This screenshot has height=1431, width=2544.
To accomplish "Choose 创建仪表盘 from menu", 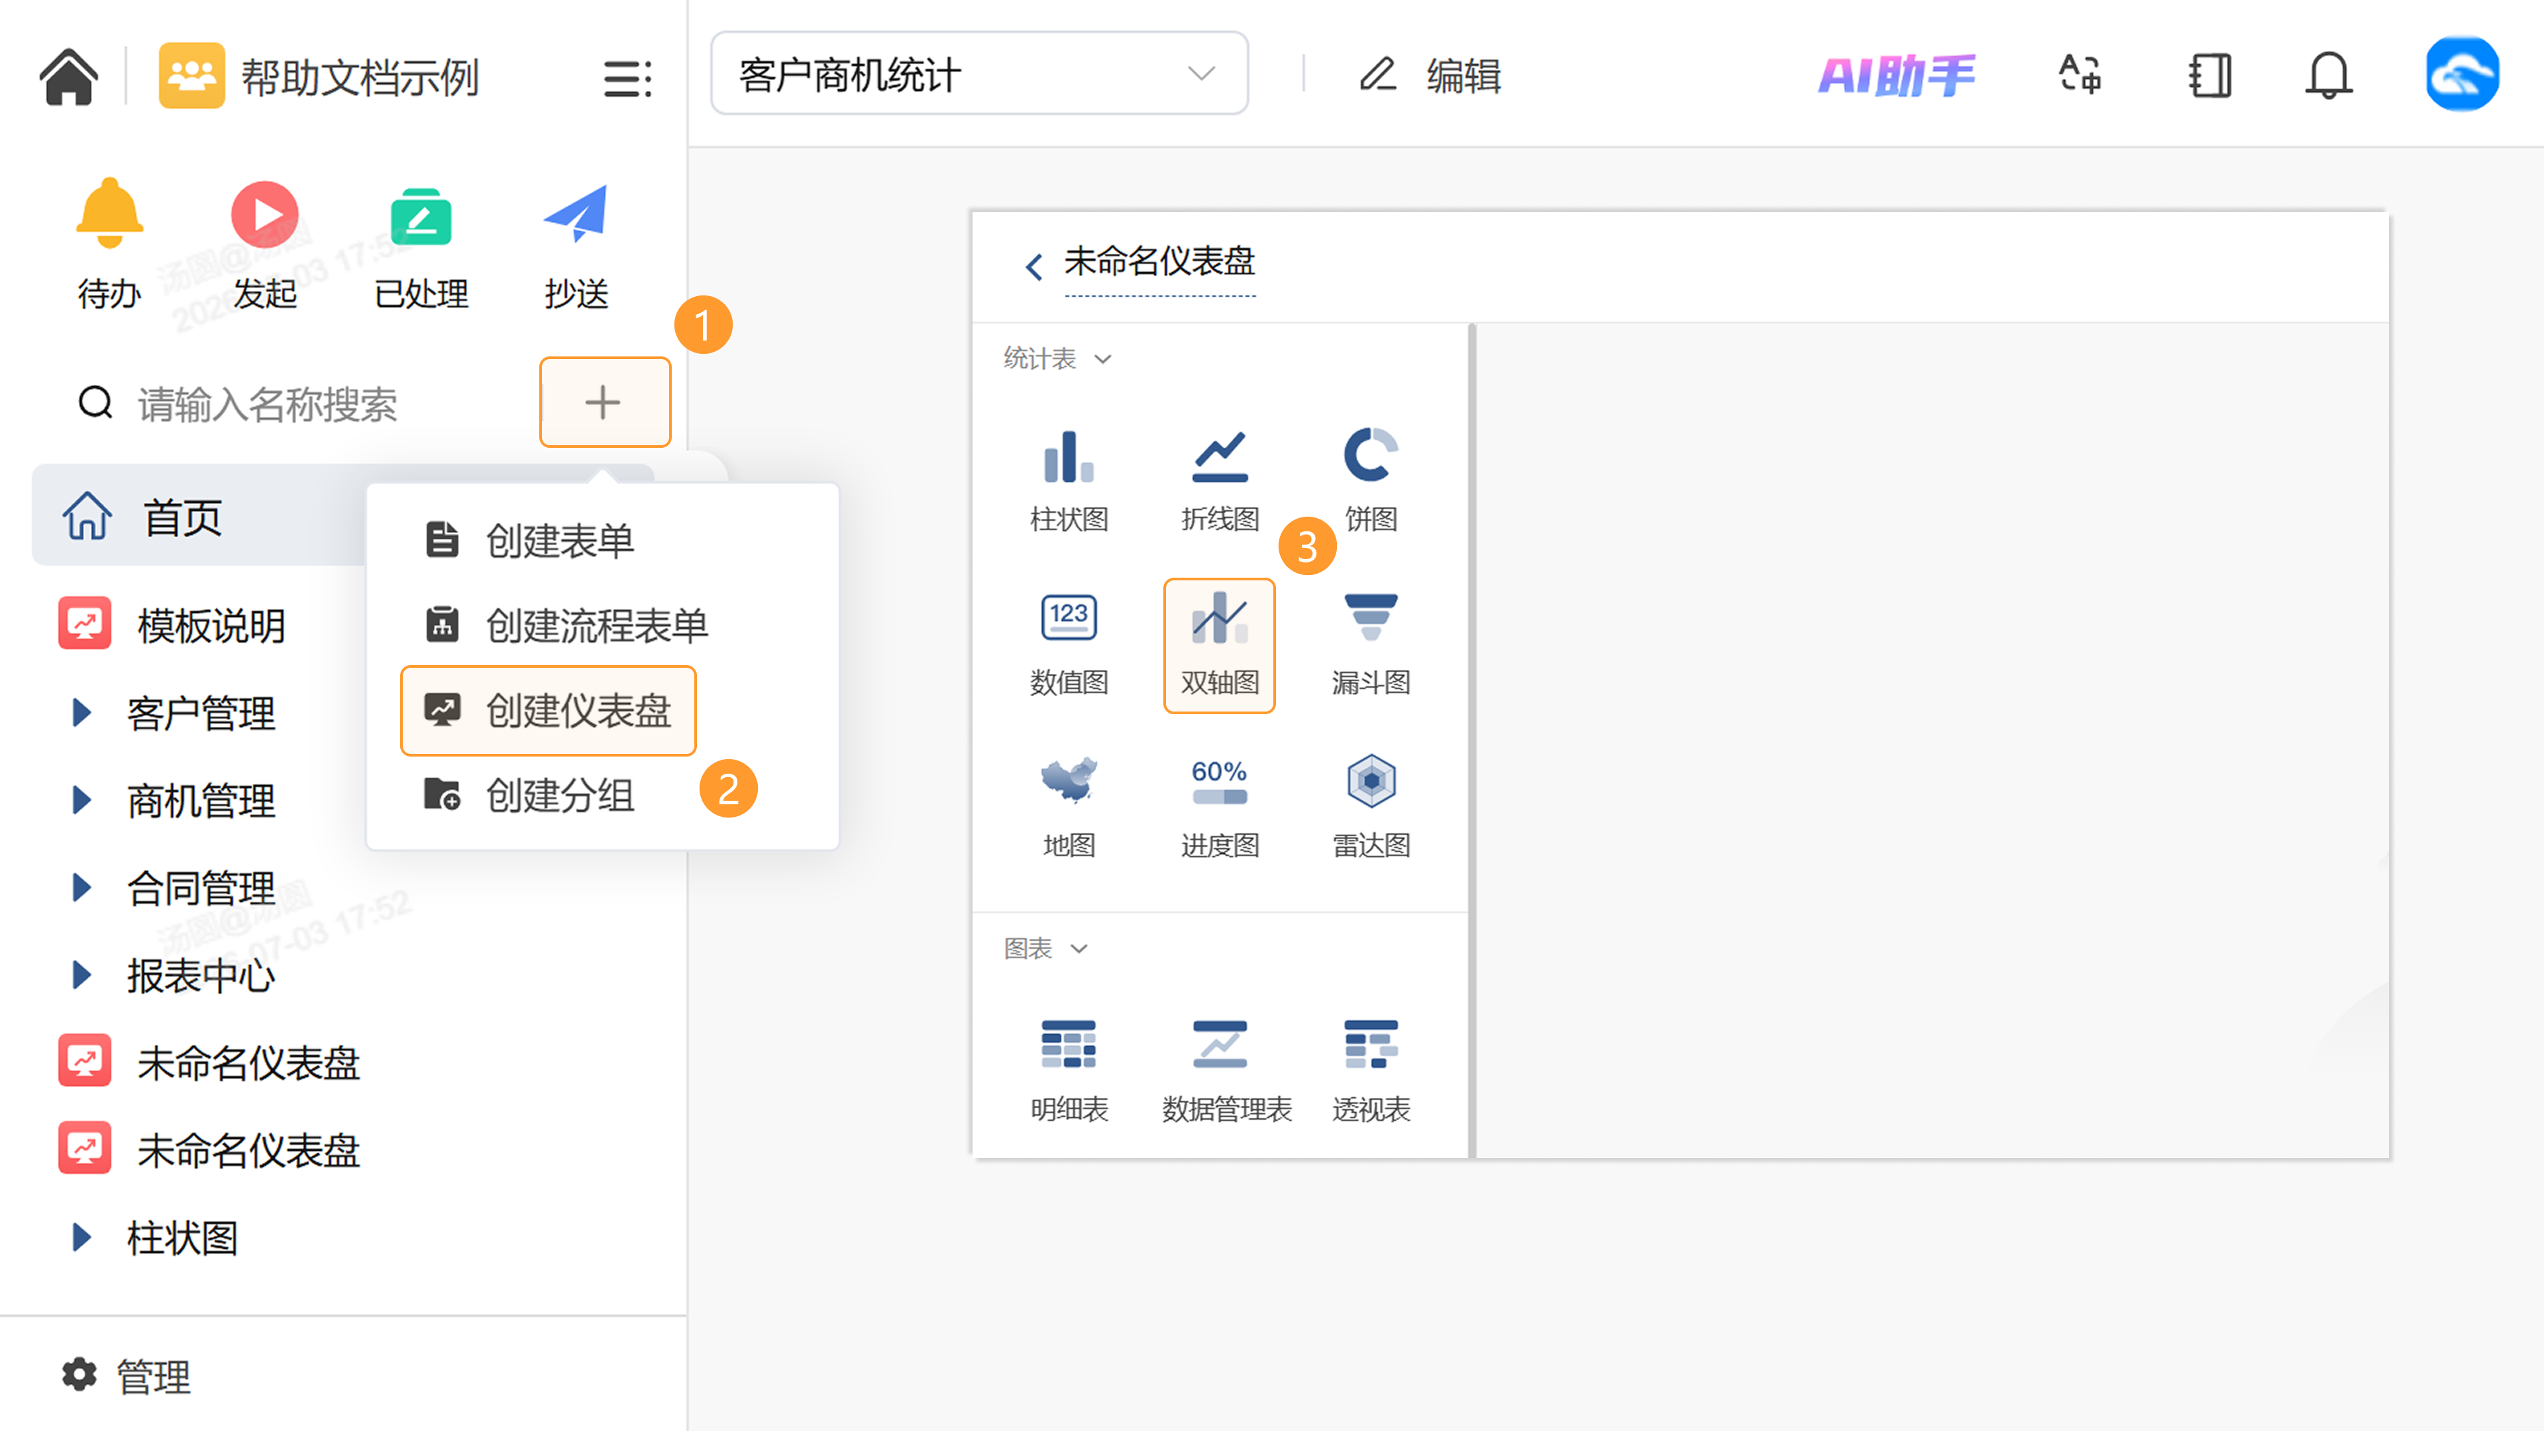I will tap(548, 710).
